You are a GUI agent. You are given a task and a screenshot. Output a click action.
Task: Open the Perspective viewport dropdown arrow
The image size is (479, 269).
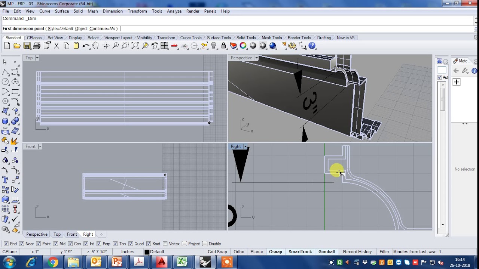pyautogui.click(x=256, y=58)
